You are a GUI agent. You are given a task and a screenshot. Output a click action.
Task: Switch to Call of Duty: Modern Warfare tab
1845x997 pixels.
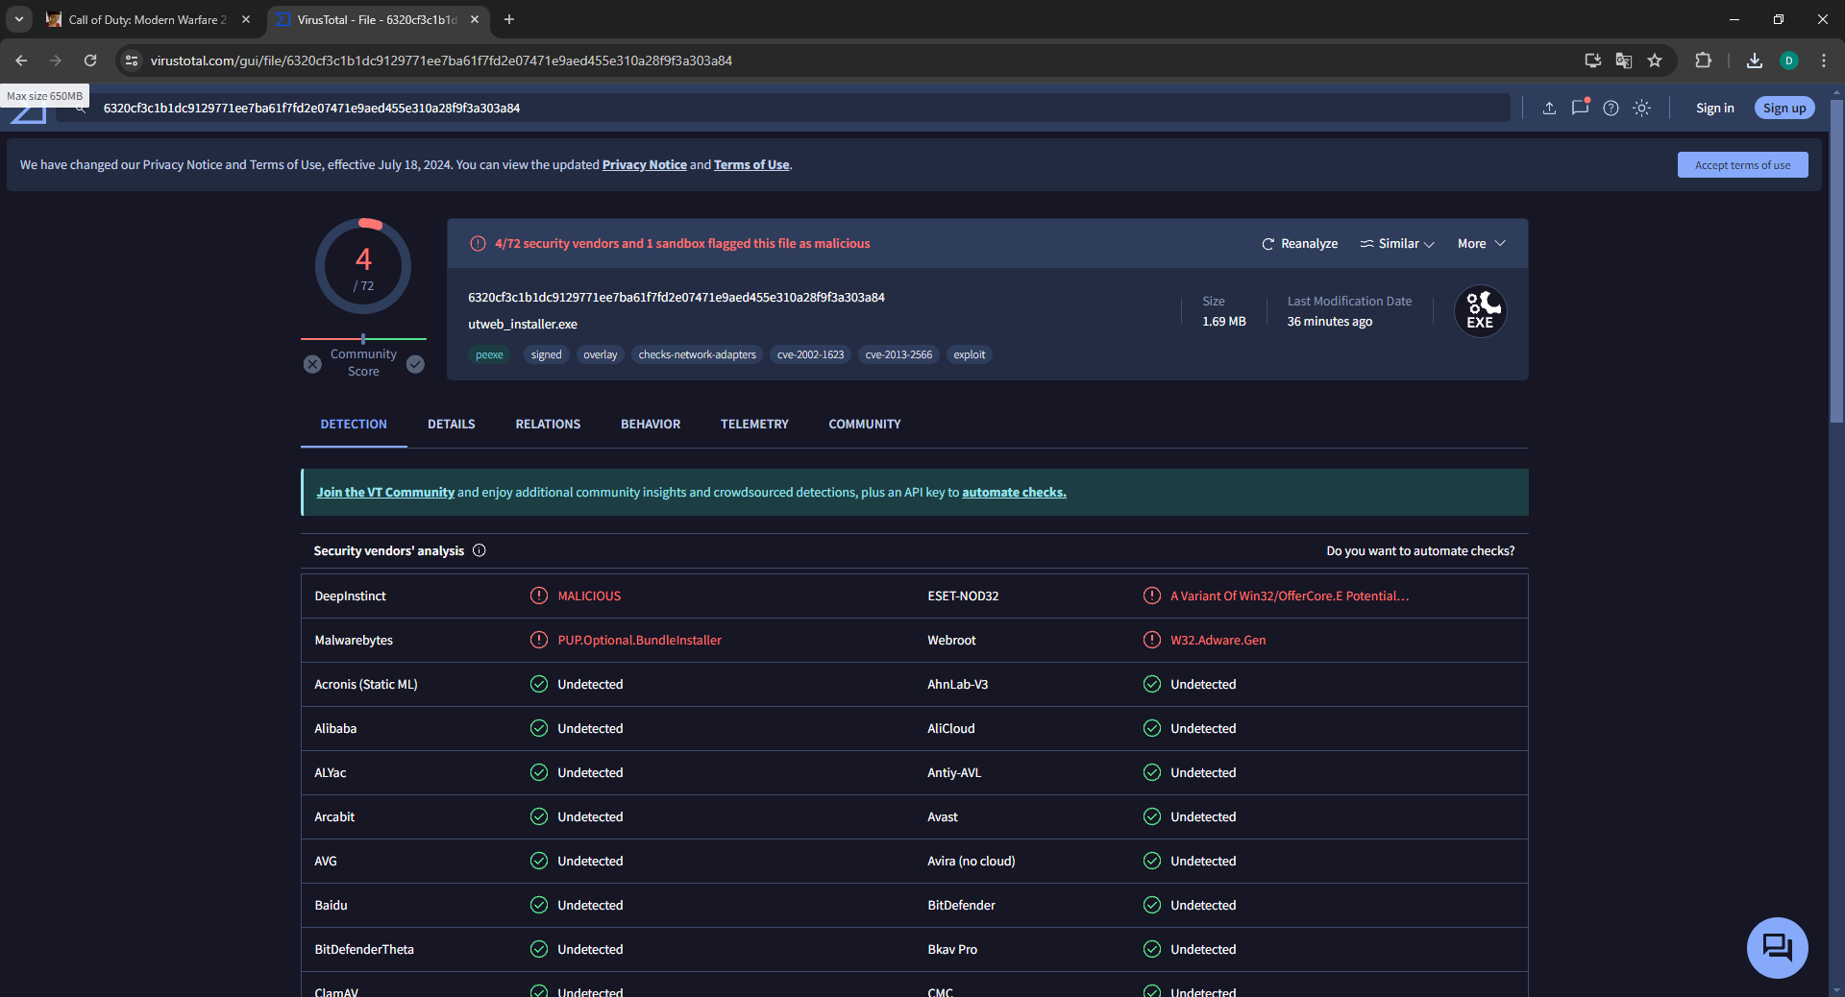pos(148,19)
